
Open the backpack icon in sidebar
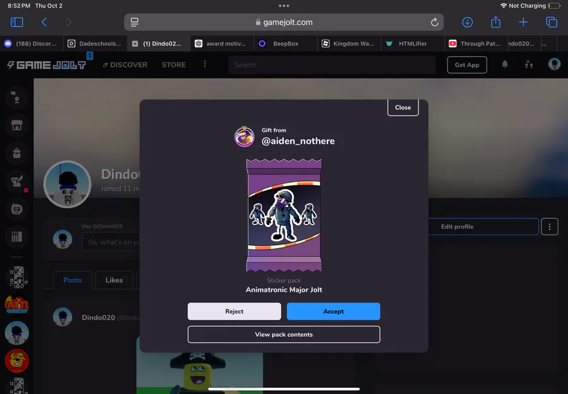point(16,153)
